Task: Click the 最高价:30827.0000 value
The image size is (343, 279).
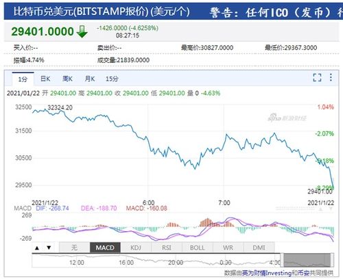Action: tap(207, 48)
